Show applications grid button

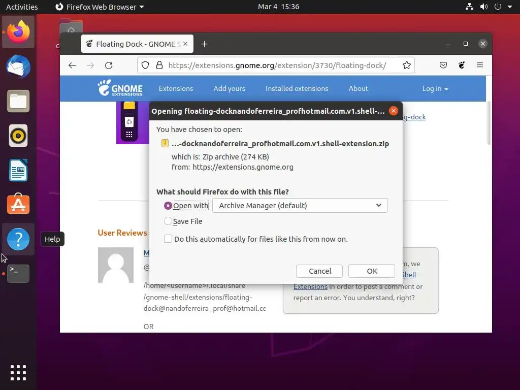pos(18,373)
